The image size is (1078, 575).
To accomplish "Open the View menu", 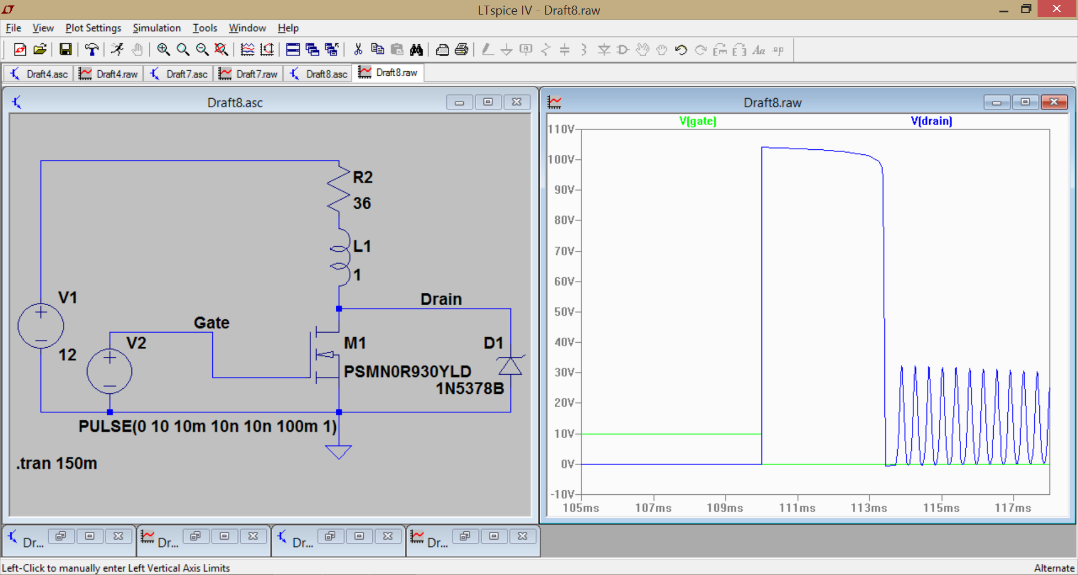I will click(43, 27).
